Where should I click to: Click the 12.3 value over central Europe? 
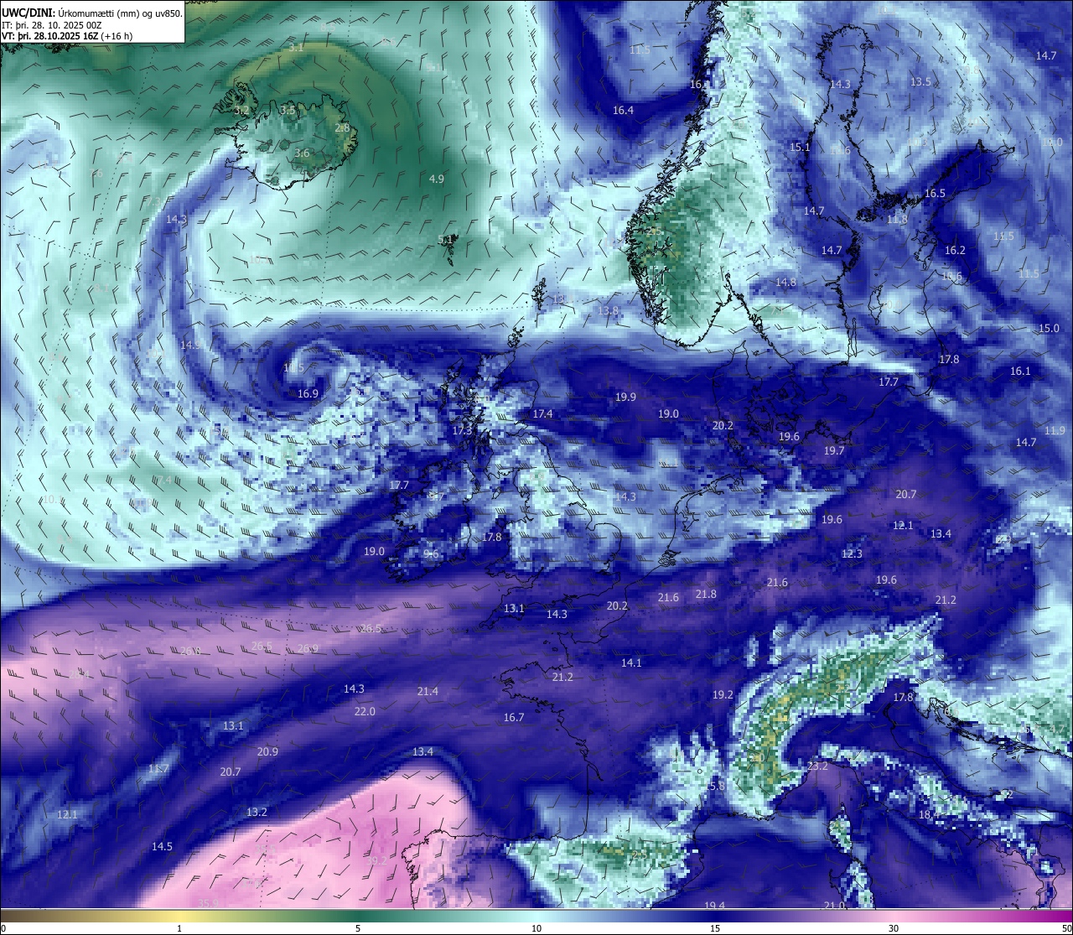[x=852, y=553]
